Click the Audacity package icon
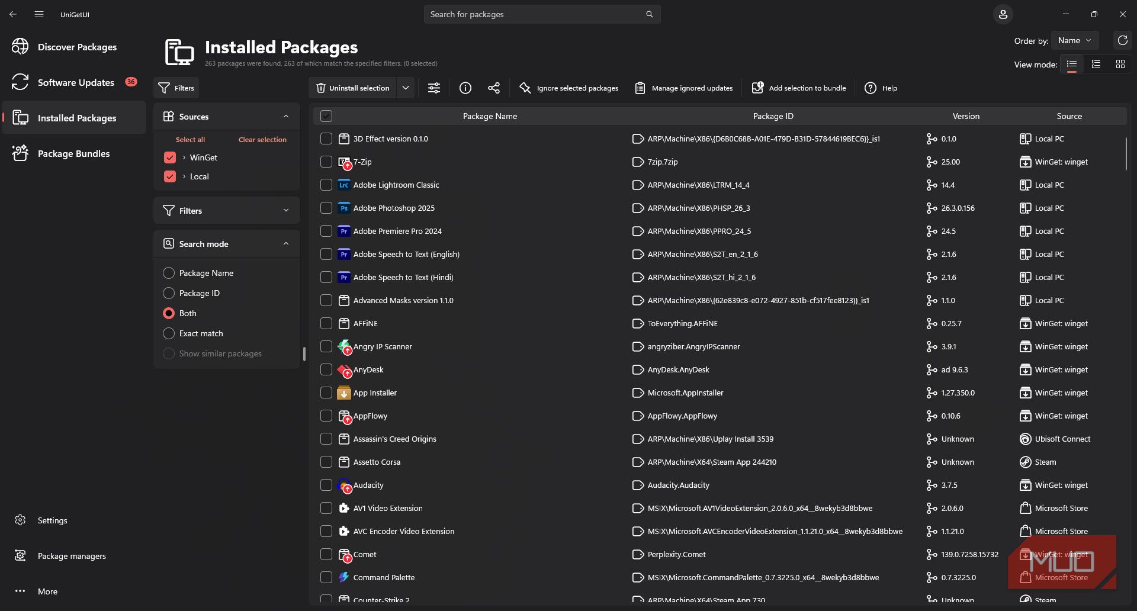 tap(344, 485)
